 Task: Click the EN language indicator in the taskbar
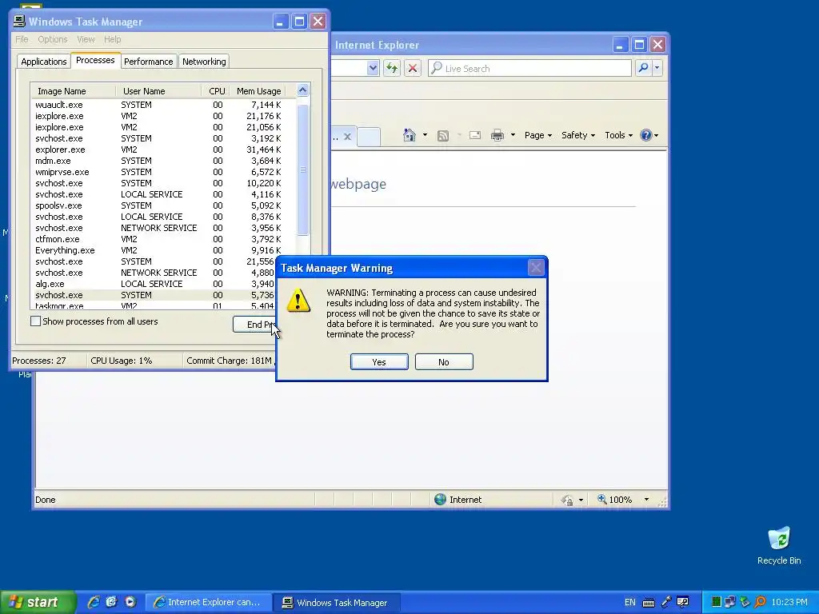pyautogui.click(x=630, y=602)
